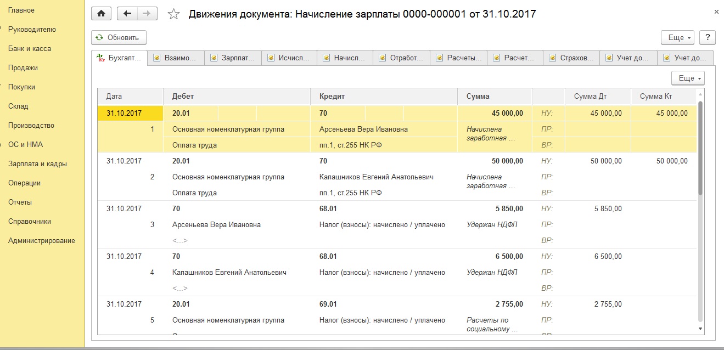This screenshot has width=724, height=350.
Task: Go forward with the right arrow
Action: click(146, 14)
